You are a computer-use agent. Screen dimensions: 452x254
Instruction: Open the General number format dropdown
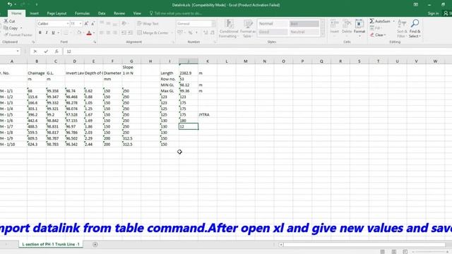coord(213,23)
